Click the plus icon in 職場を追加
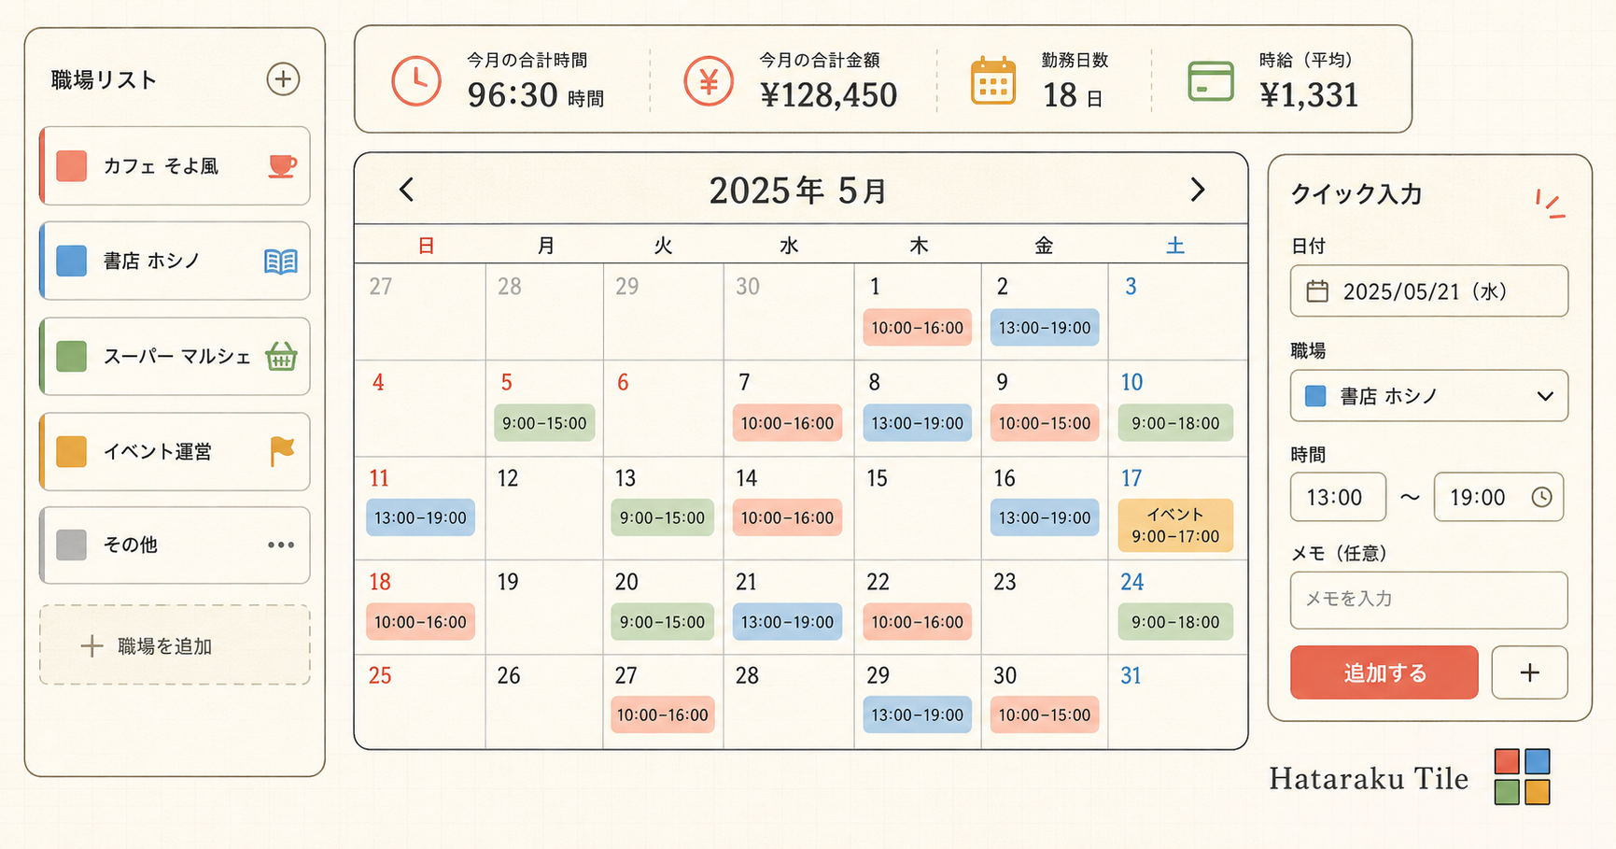The width and height of the screenshot is (1616, 849). (91, 646)
